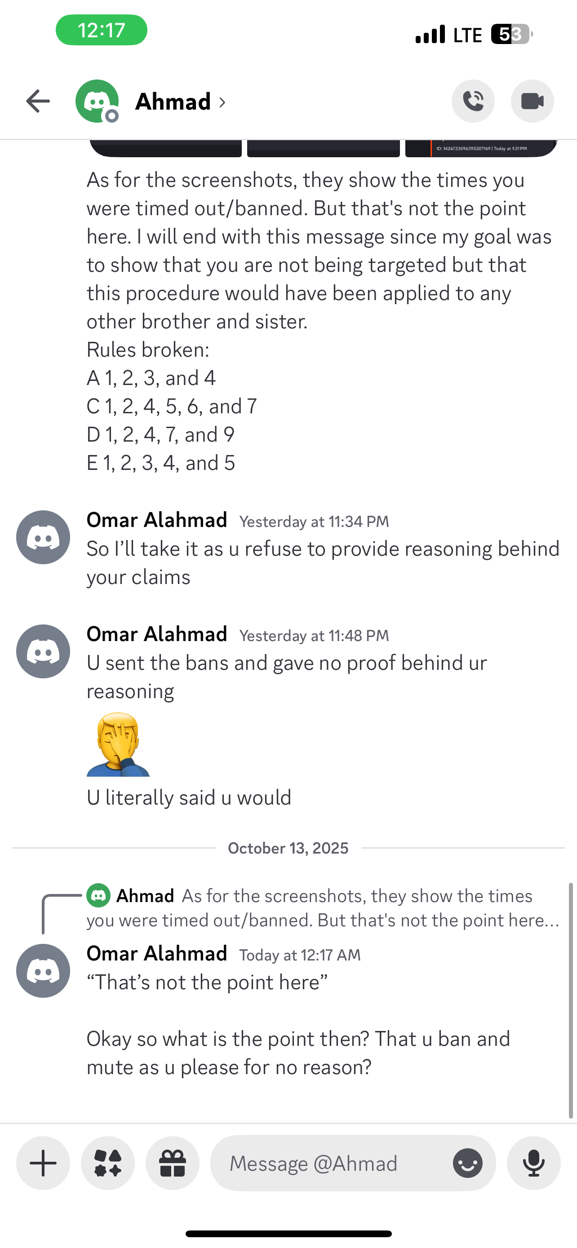Jump to the replied Ahmad message preview

point(322,908)
